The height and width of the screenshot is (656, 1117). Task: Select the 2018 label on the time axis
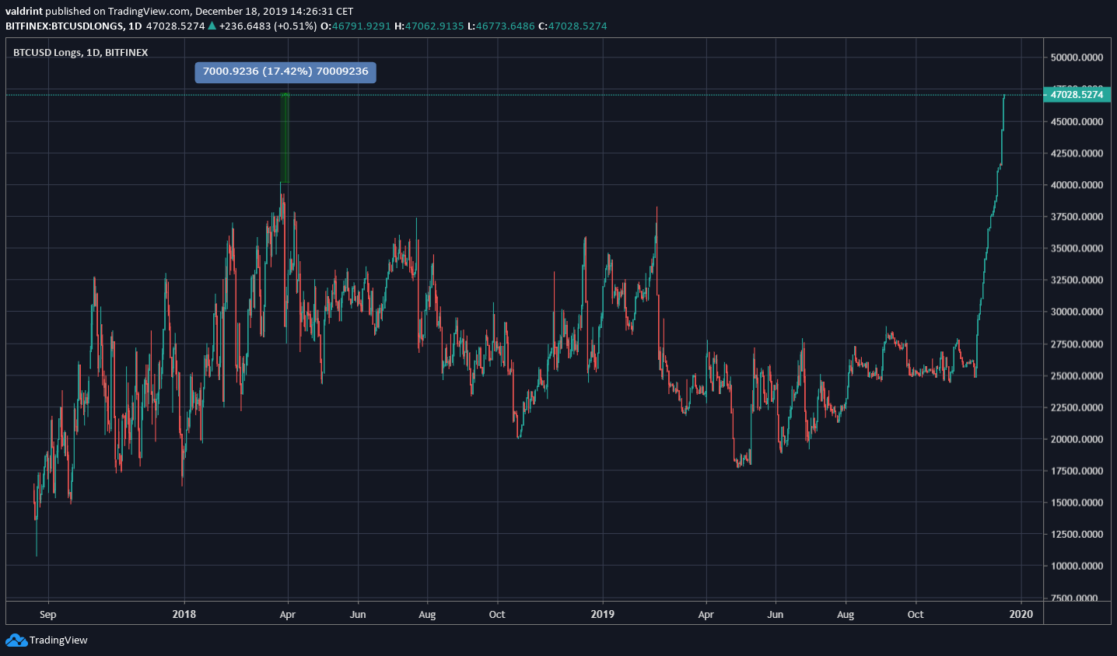tap(184, 614)
